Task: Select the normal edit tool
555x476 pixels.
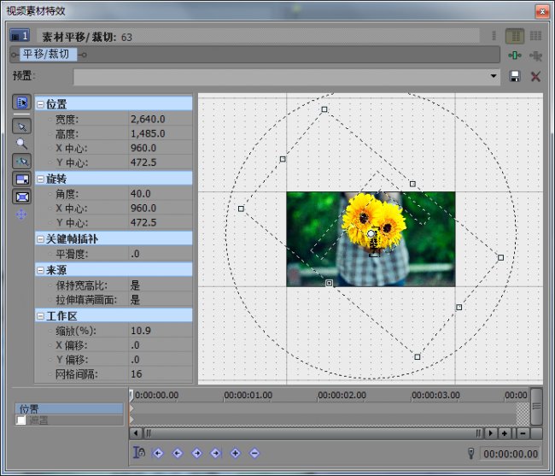Action: (x=22, y=126)
